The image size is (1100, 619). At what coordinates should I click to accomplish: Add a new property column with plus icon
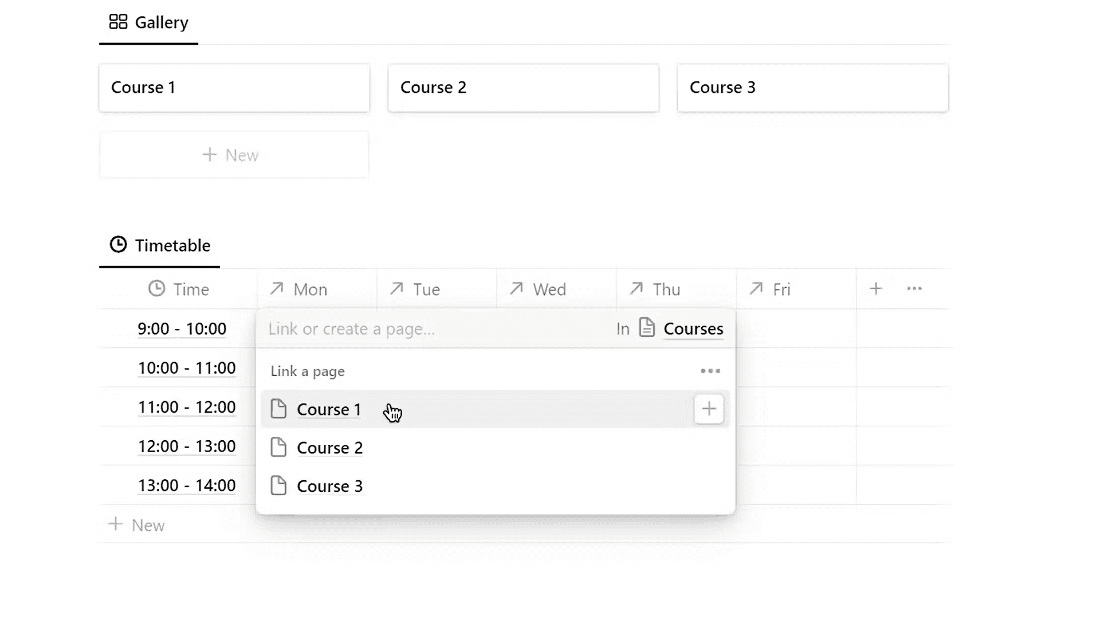click(875, 289)
